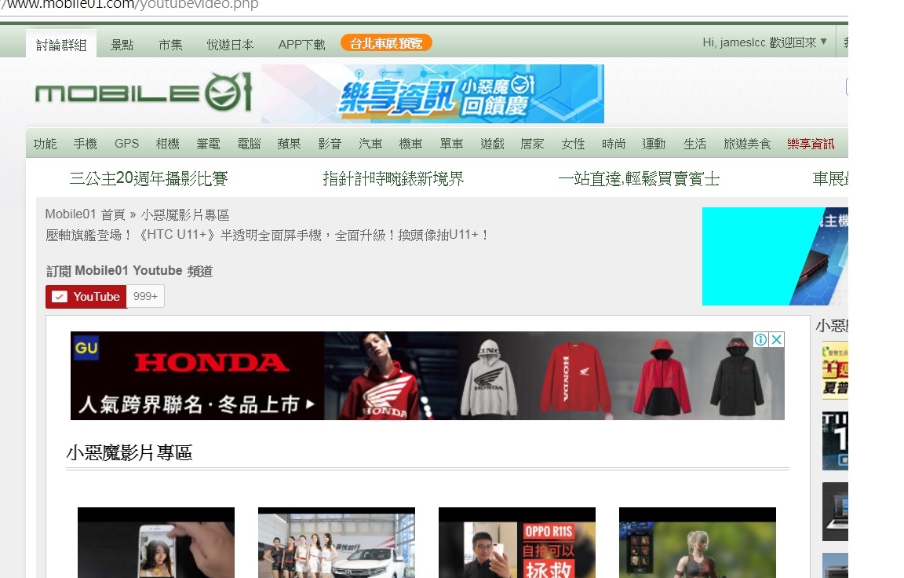Click the AdChoices info icon on Honda ad
The height and width of the screenshot is (578, 904).
[x=760, y=339]
